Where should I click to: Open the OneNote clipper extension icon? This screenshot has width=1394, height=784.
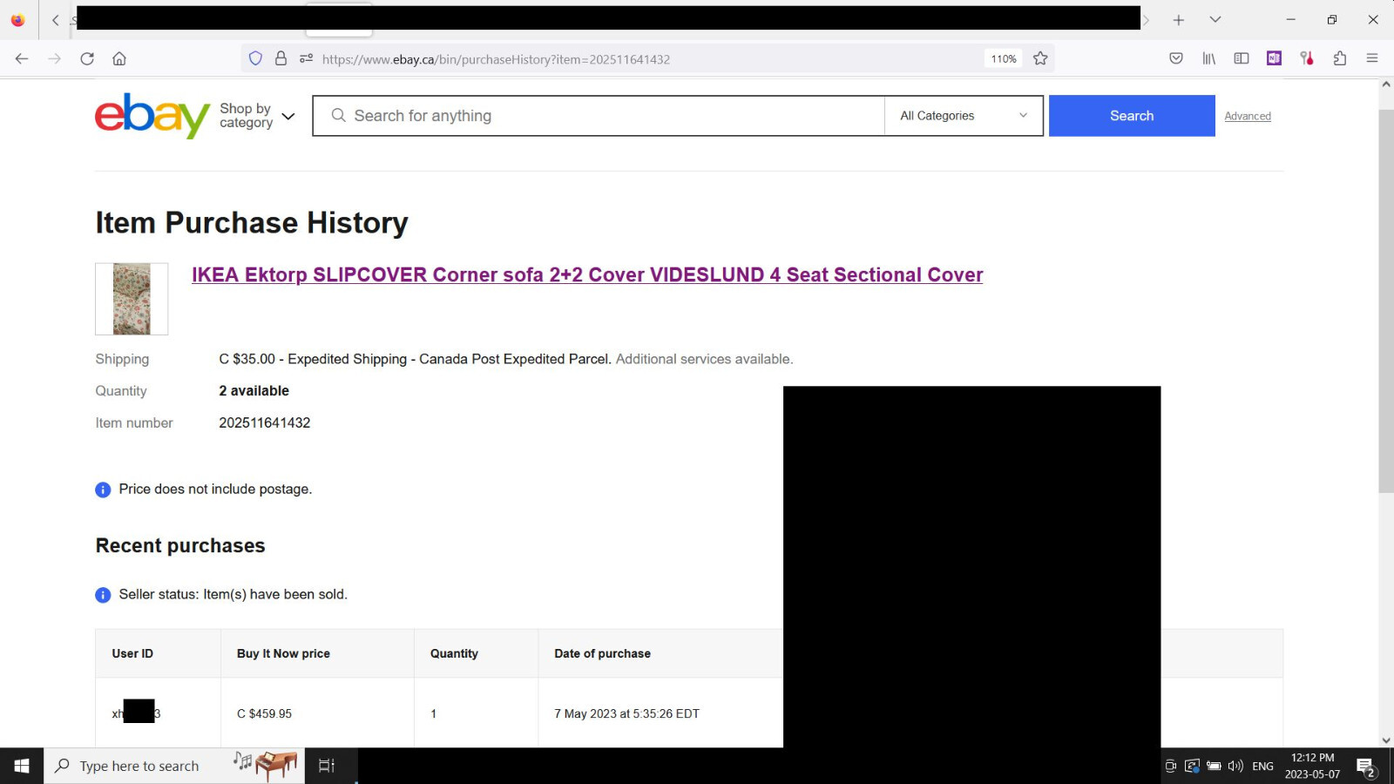(1274, 58)
